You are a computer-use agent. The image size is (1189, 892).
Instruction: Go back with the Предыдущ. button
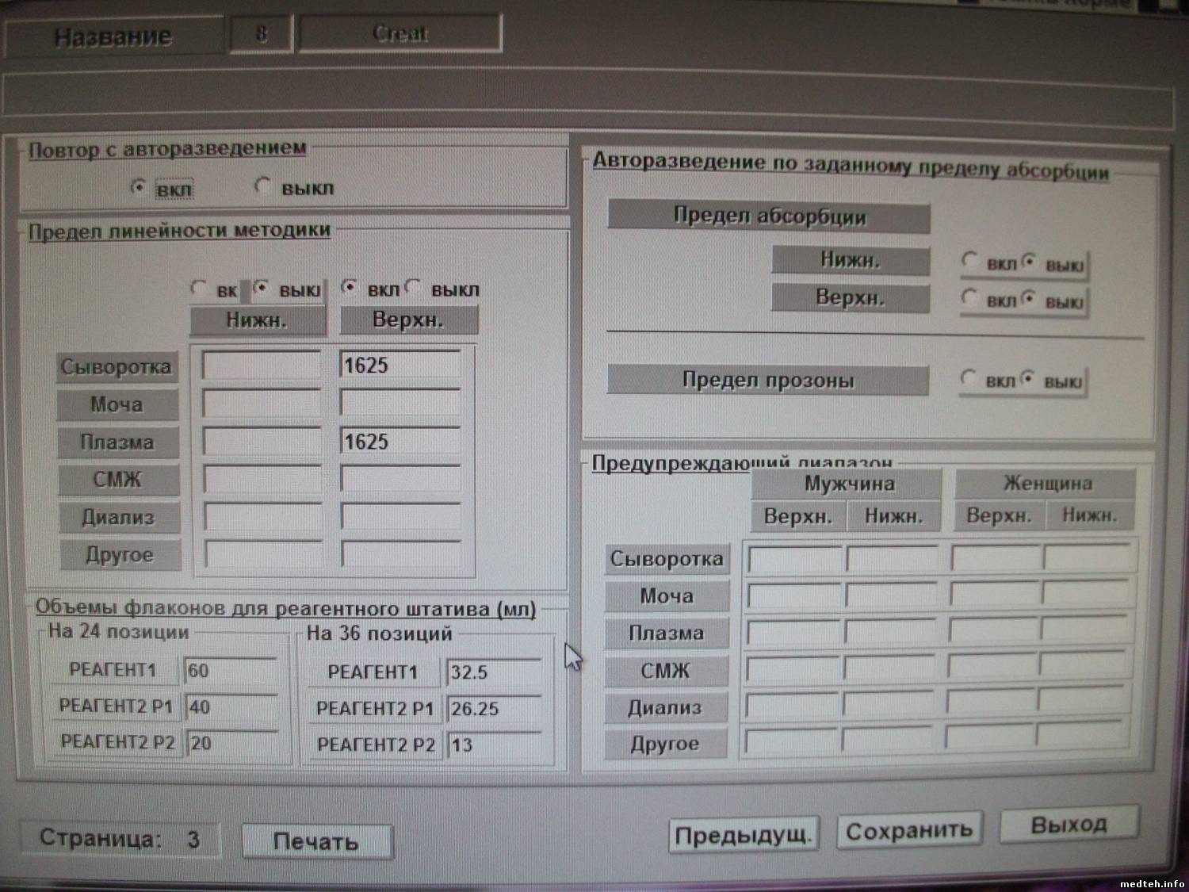(x=743, y=835)
